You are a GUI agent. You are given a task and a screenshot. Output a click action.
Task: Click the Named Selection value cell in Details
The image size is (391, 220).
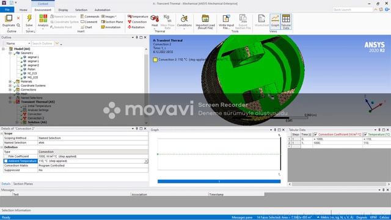click(x=92, y=142)
